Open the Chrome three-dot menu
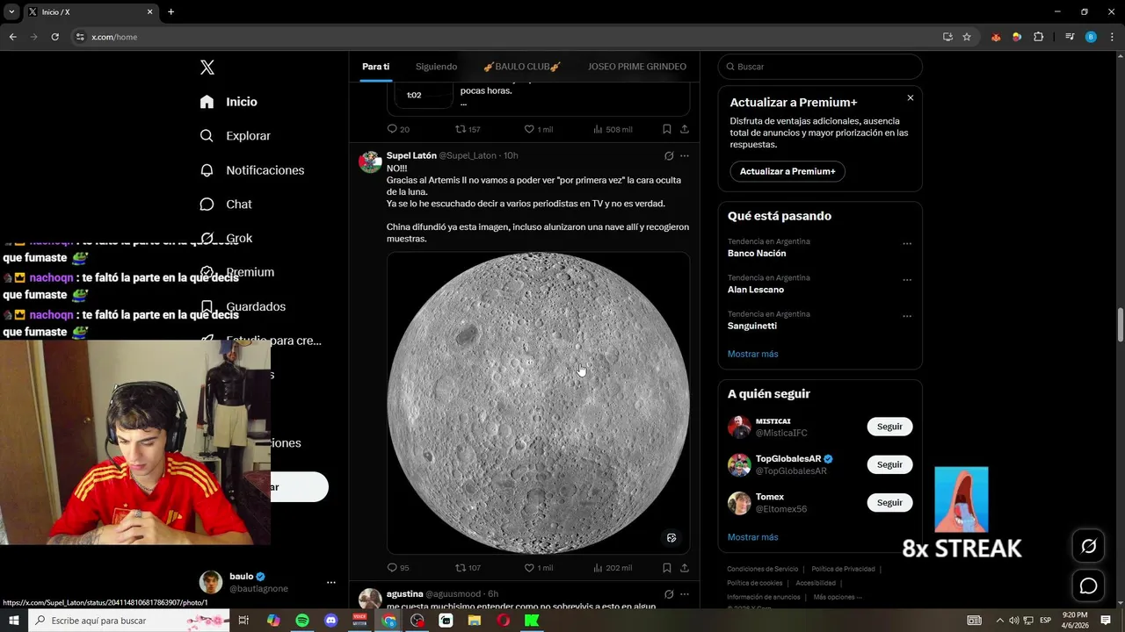1125x632 pixels. coord(1111,37)
